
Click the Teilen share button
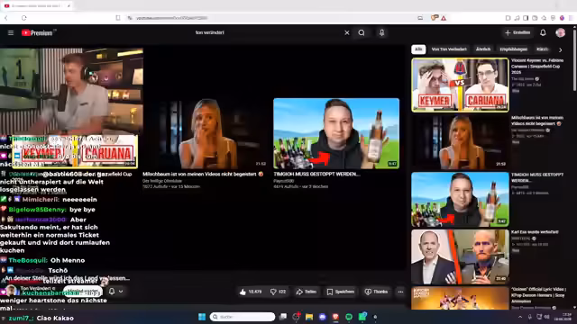307,292
